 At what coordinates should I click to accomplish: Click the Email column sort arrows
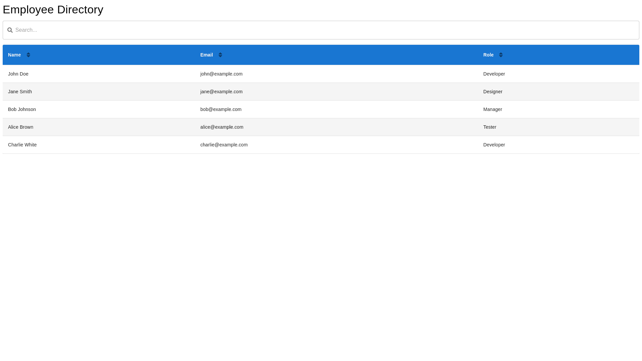pos(220,55)
